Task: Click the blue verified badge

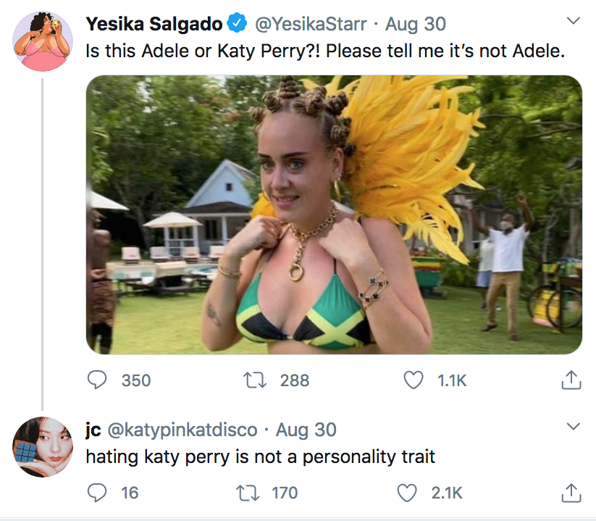Action: pos(237,24)
